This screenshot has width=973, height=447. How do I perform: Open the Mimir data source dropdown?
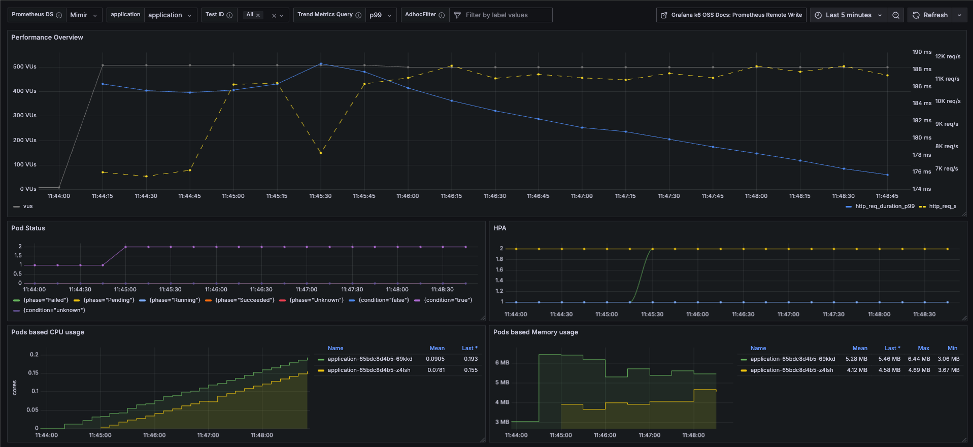click(84, 15)
